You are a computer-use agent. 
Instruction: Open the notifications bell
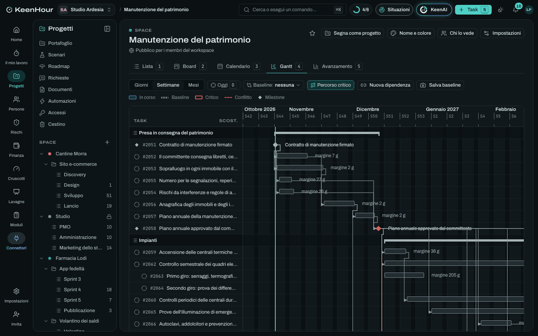point(516,10)
